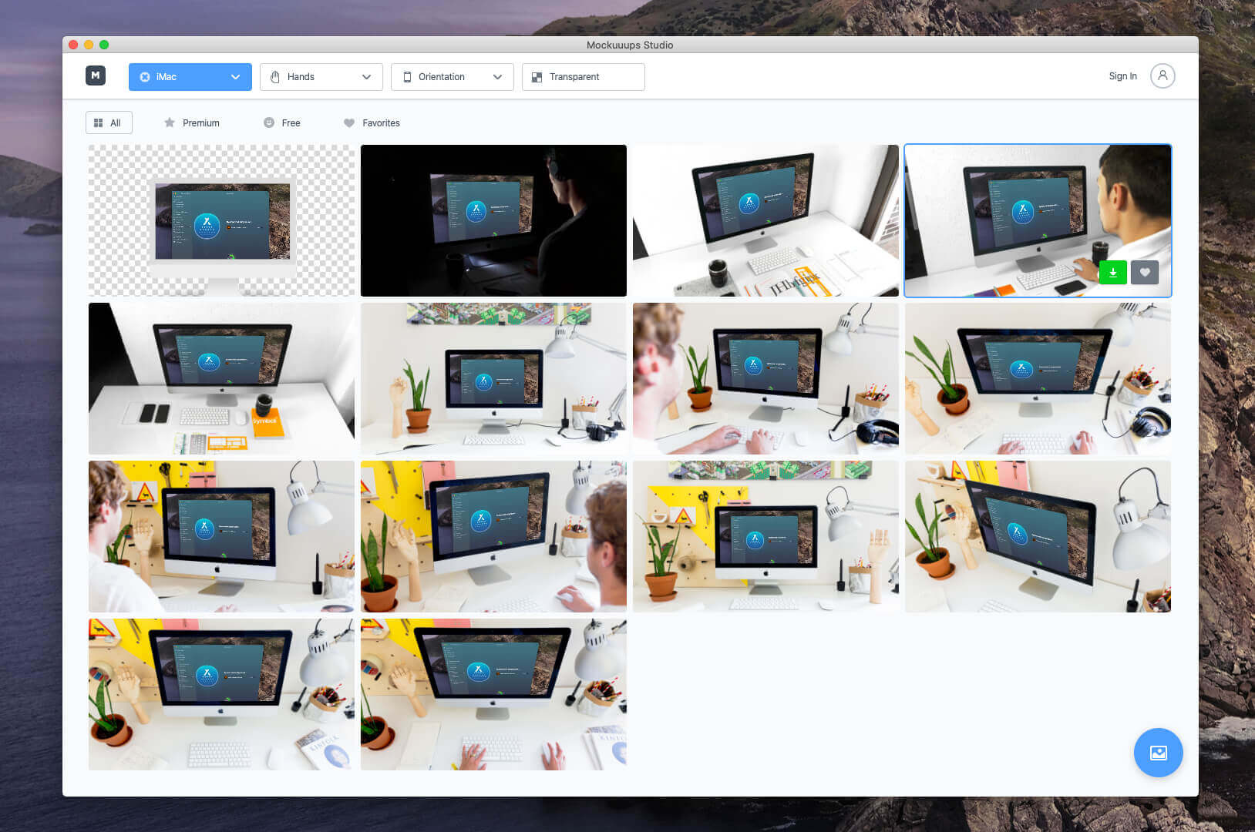Favorite the selected mockup with heart icon
1255x832 pixels.
point(1145,272)
